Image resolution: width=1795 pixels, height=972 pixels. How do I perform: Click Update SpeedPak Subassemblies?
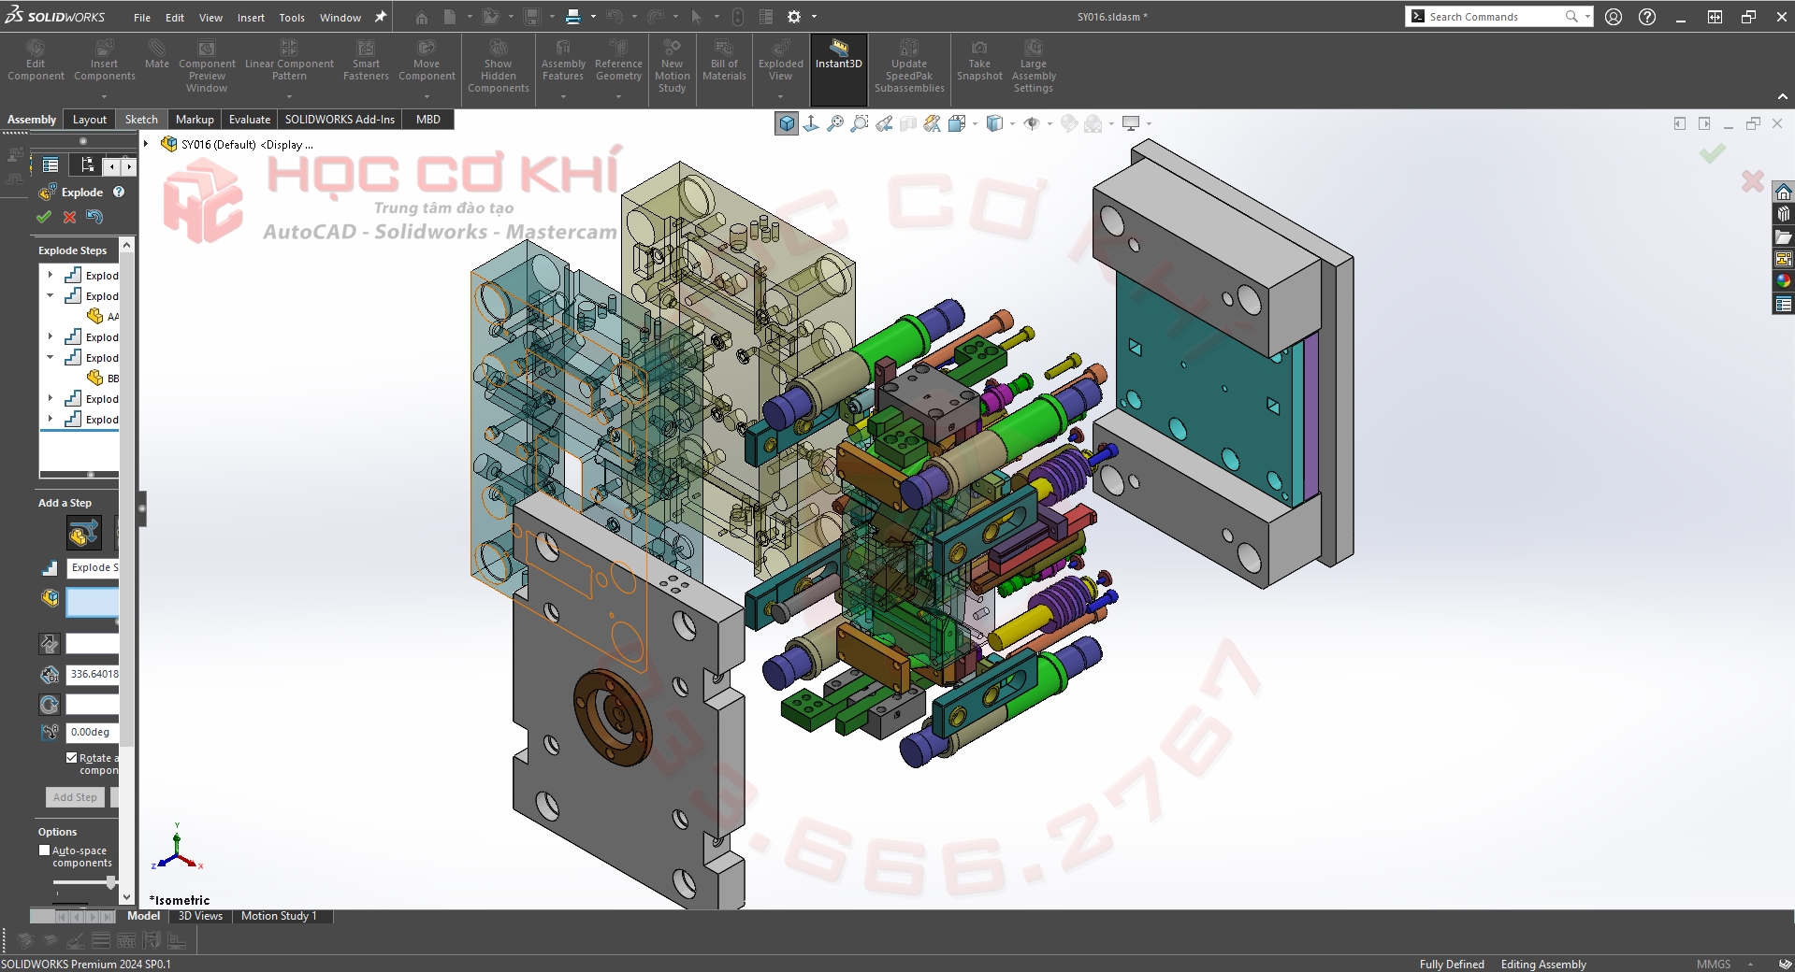point(909,66)
